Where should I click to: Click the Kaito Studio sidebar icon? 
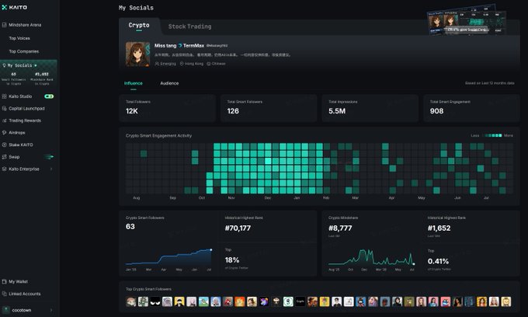pos(5,96)
